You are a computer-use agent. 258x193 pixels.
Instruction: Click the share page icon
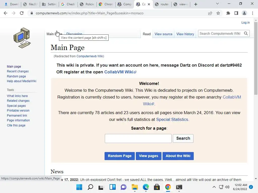point(210,13)
